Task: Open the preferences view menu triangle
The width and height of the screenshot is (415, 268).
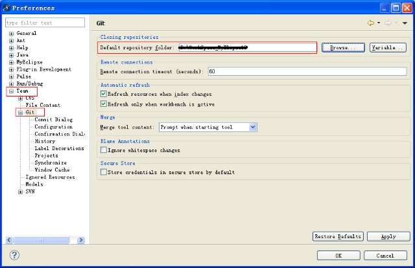Action: [x=405, y=23]
